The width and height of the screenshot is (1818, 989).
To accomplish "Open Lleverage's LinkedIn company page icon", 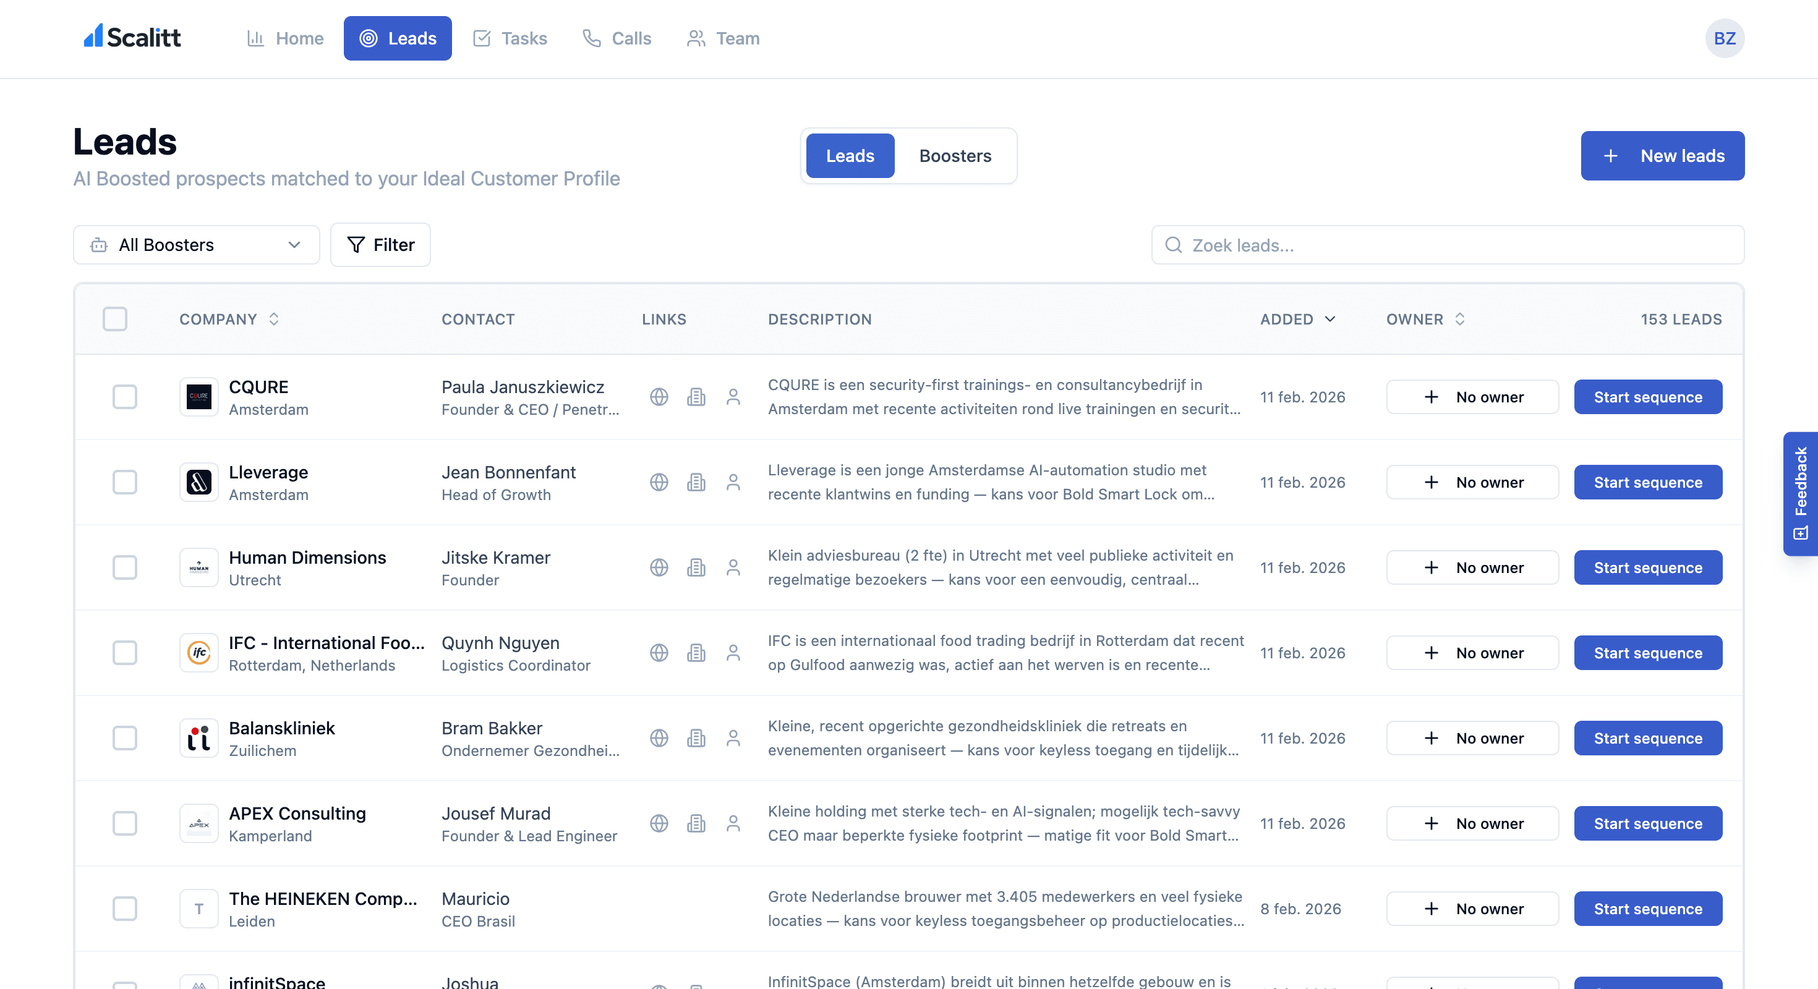I will 696,483.
